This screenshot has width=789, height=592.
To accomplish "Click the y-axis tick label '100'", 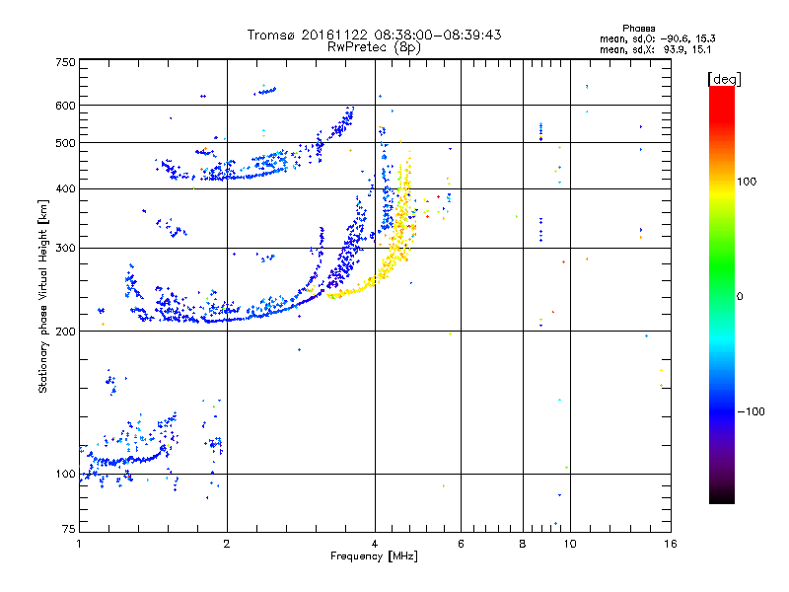I will tap(65, 474).
